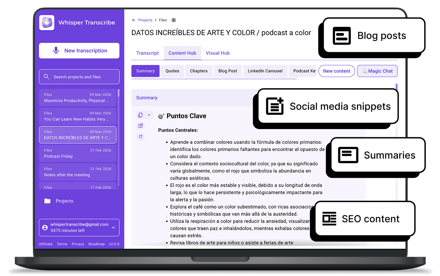The image size is (440, 276).
Task: Click the account profile icon
Action: (x=45, y=227)
